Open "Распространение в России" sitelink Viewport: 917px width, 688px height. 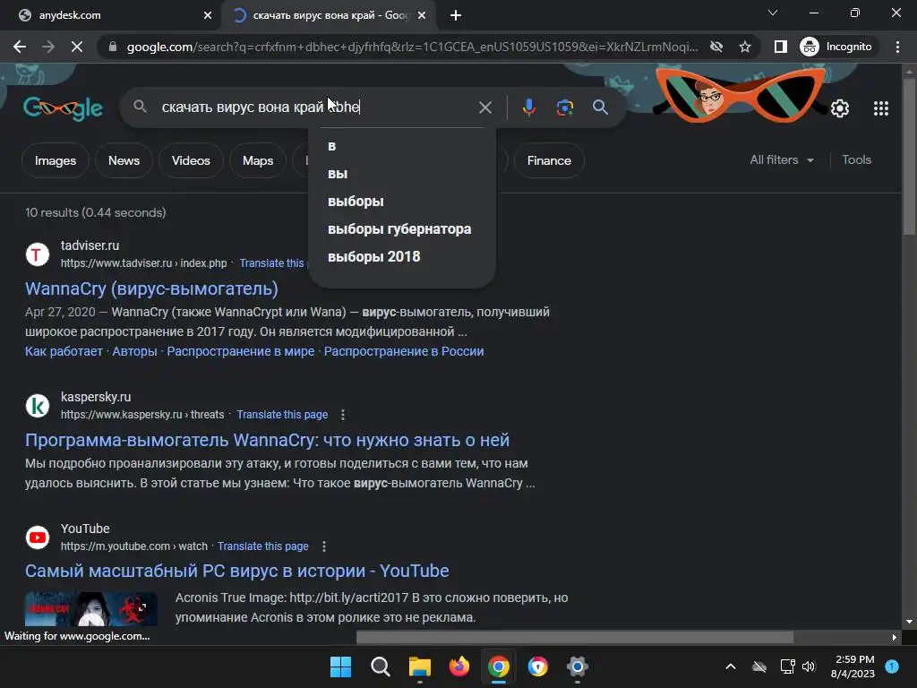[x=404, y=351]
